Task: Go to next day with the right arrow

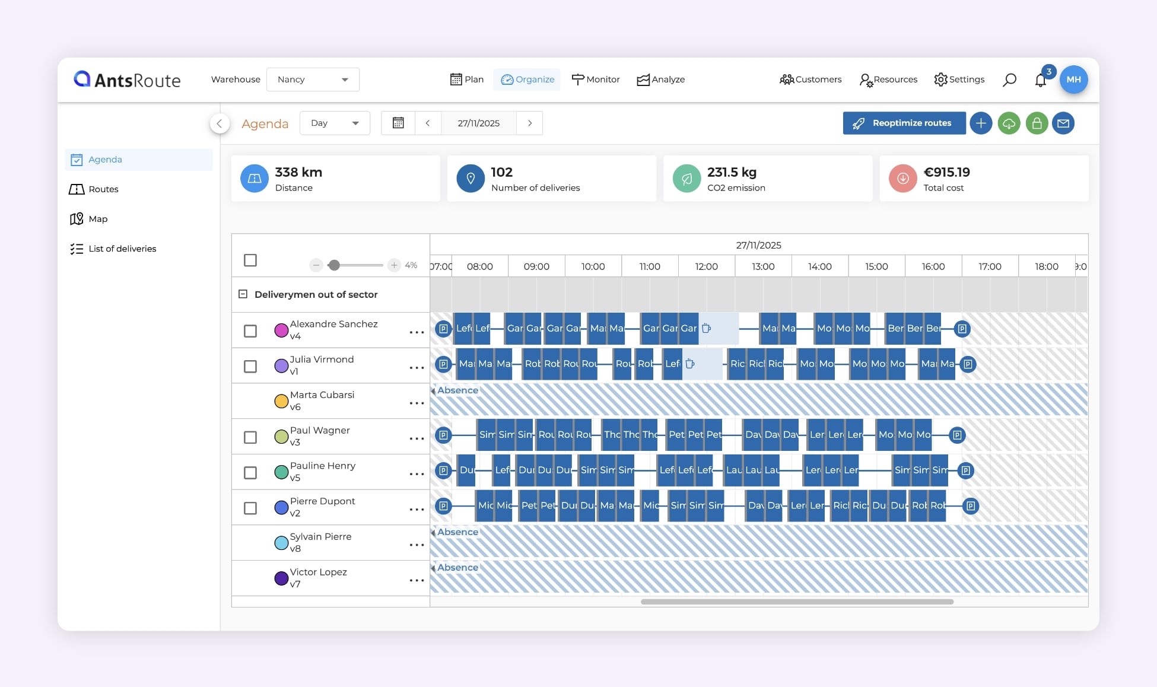Action: pos(530,123)
